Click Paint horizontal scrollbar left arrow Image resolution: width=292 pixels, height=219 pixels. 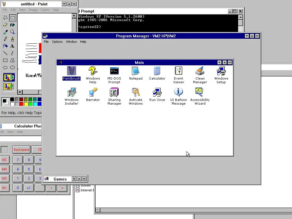(20, 92)
